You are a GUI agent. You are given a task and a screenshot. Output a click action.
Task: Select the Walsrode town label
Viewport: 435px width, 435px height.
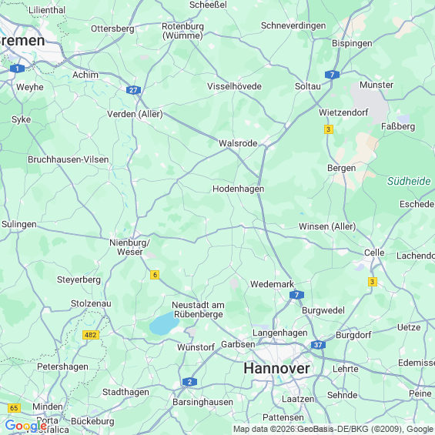[238, 143]
